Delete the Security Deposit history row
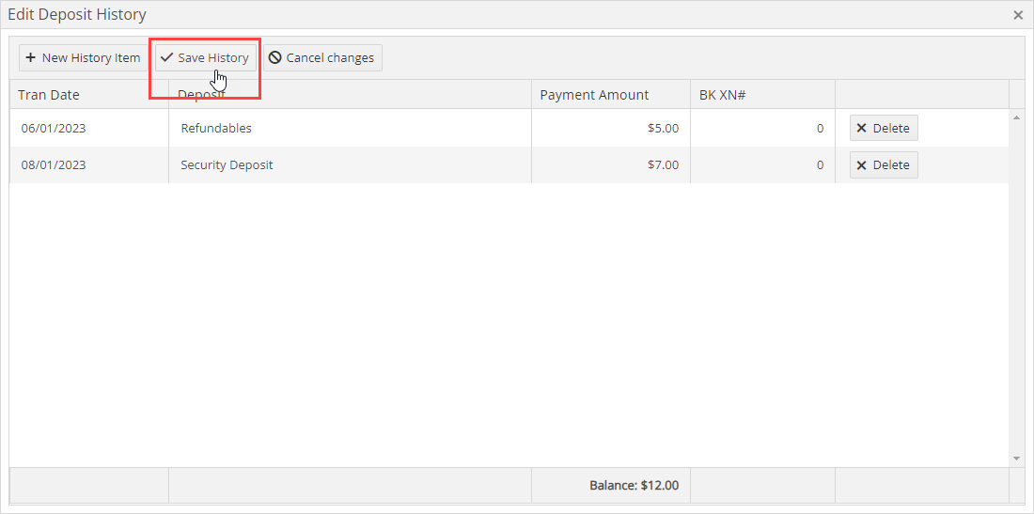 [883, 164]
